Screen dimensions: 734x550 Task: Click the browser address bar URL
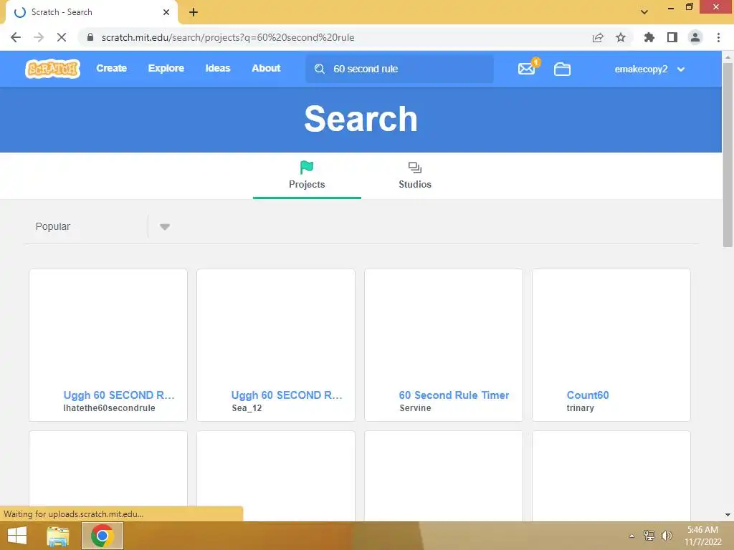(x=227, y=37)
